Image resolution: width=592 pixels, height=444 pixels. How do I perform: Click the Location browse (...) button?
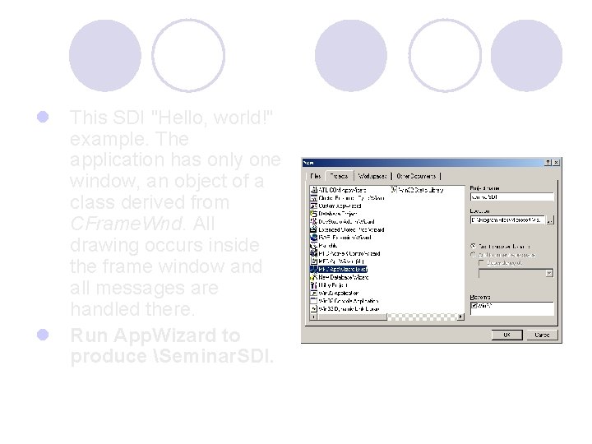click(x=550, y=220)
